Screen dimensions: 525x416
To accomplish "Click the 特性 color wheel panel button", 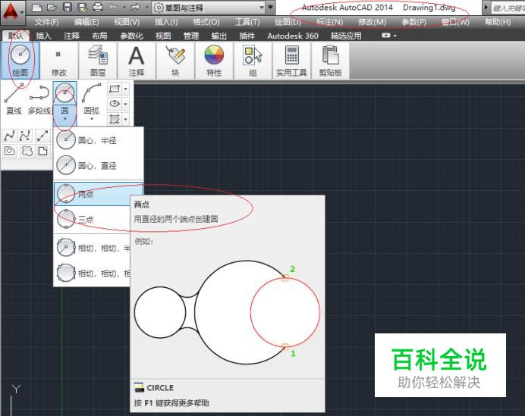I will coord(214,61).
